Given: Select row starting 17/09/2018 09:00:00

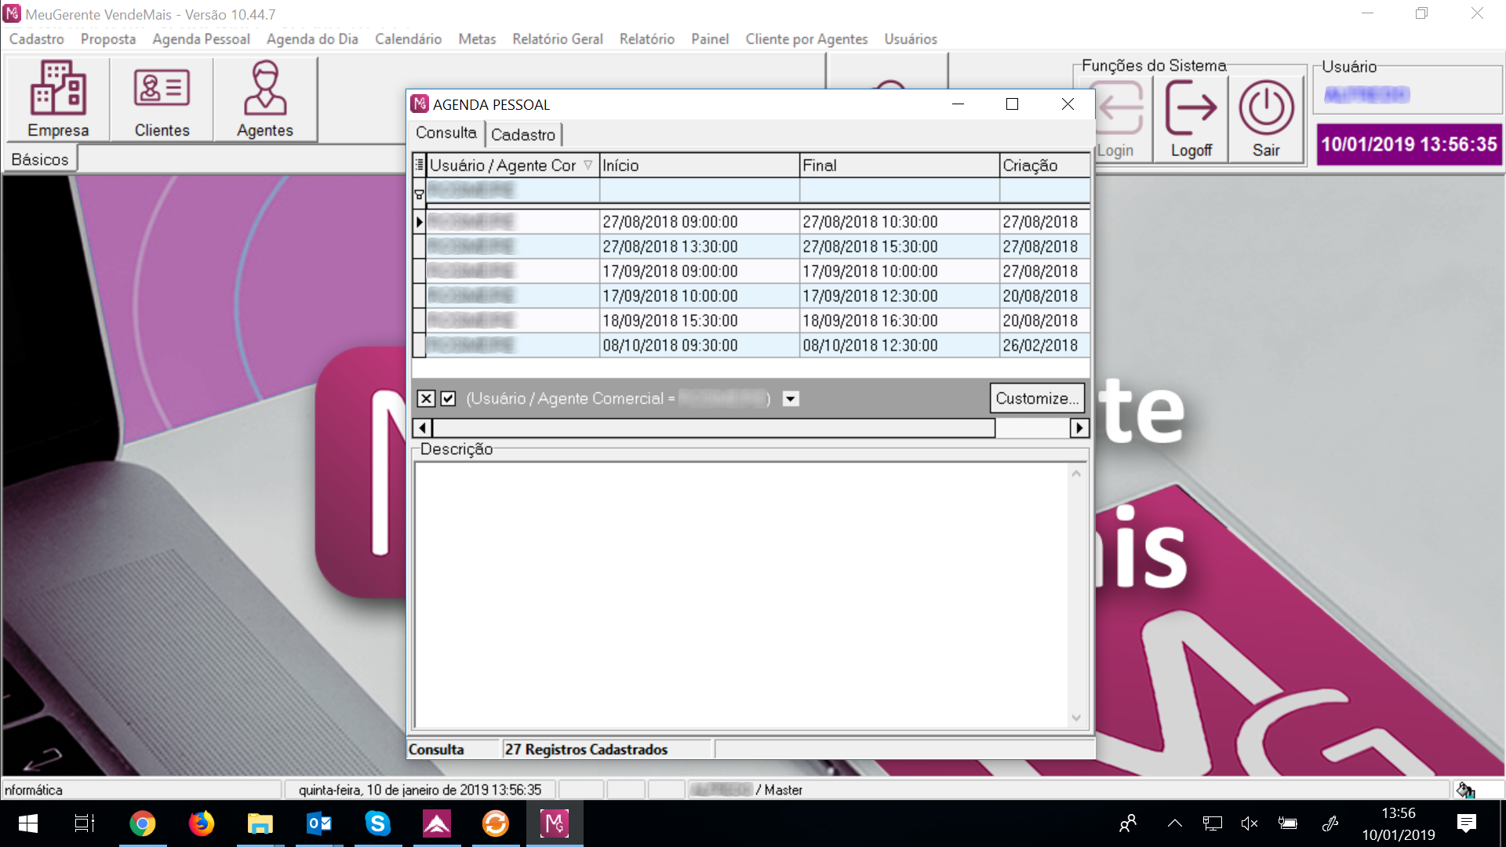Looking at the screenshot, I should [751, 271].
